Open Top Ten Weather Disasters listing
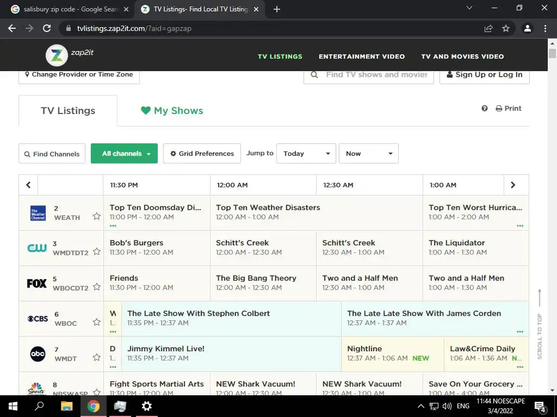This screenshot has width=557, height=417. tap(317, 213)
